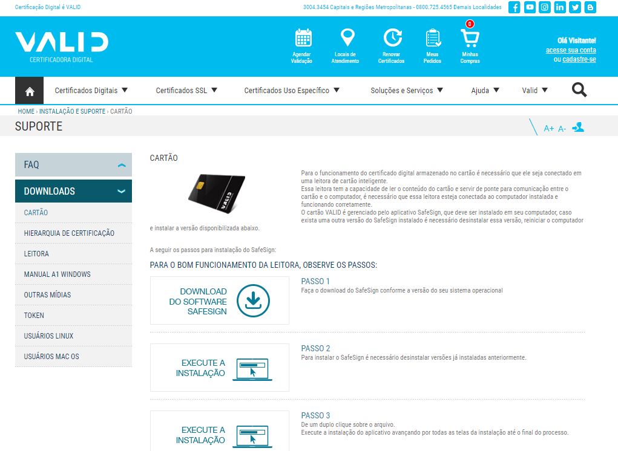Click the Agendar Validação calendar icon
The width and height of the screenshot is (618, 451).
coord(303,37)
